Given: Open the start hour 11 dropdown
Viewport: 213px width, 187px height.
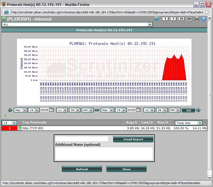Looking at the screenshot, I should (62, 110).
